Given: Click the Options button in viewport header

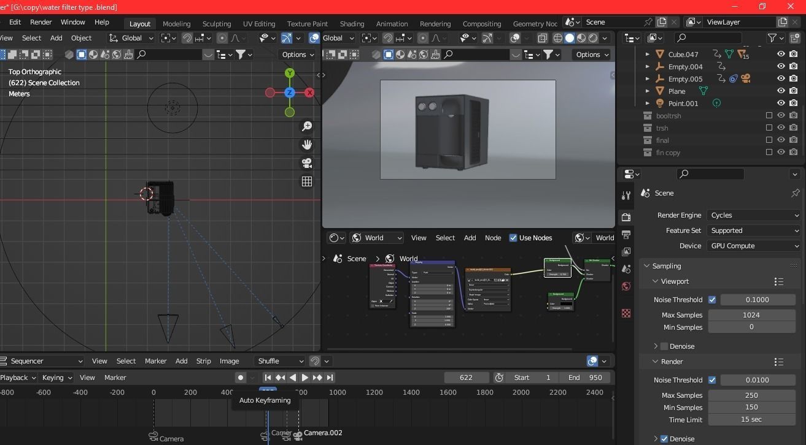Looking at the screenshot, I should [x=297, y=55].
